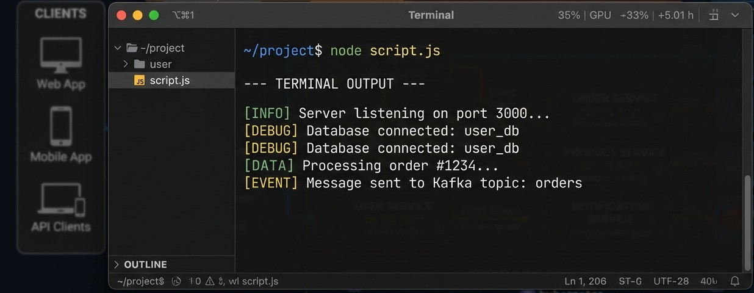Open the Mobile App client icon
Screen dimensions: 754x293
[x=61, y=126]
